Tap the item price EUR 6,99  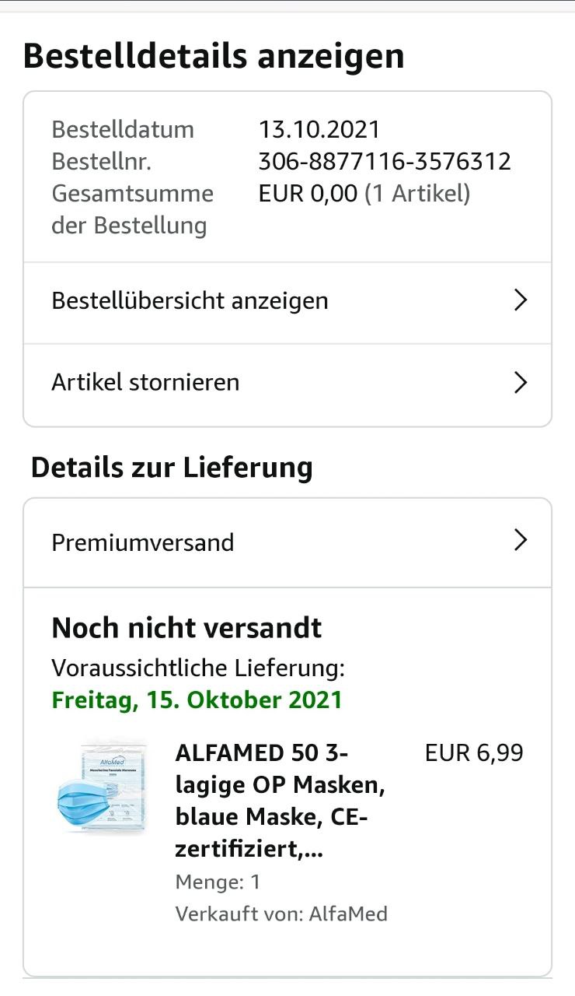point(474,753)
